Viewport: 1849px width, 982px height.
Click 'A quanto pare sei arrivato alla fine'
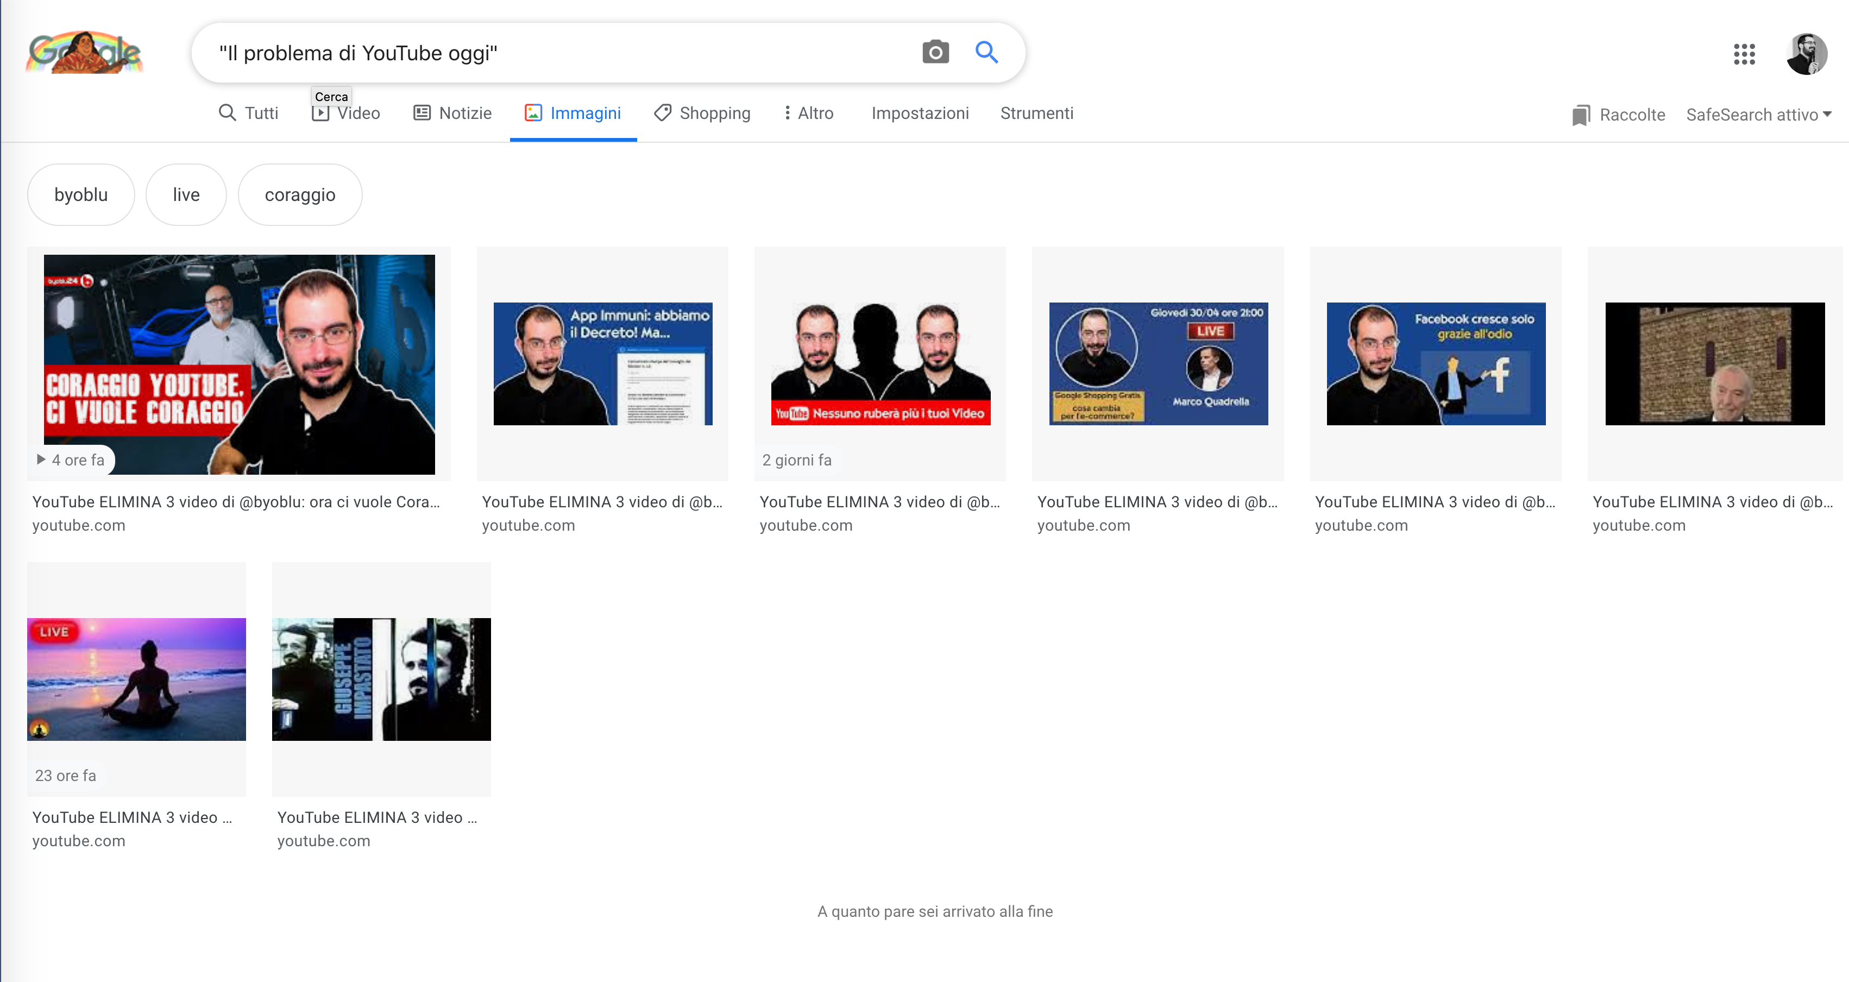pyautogui.click(x=934, y=911)
